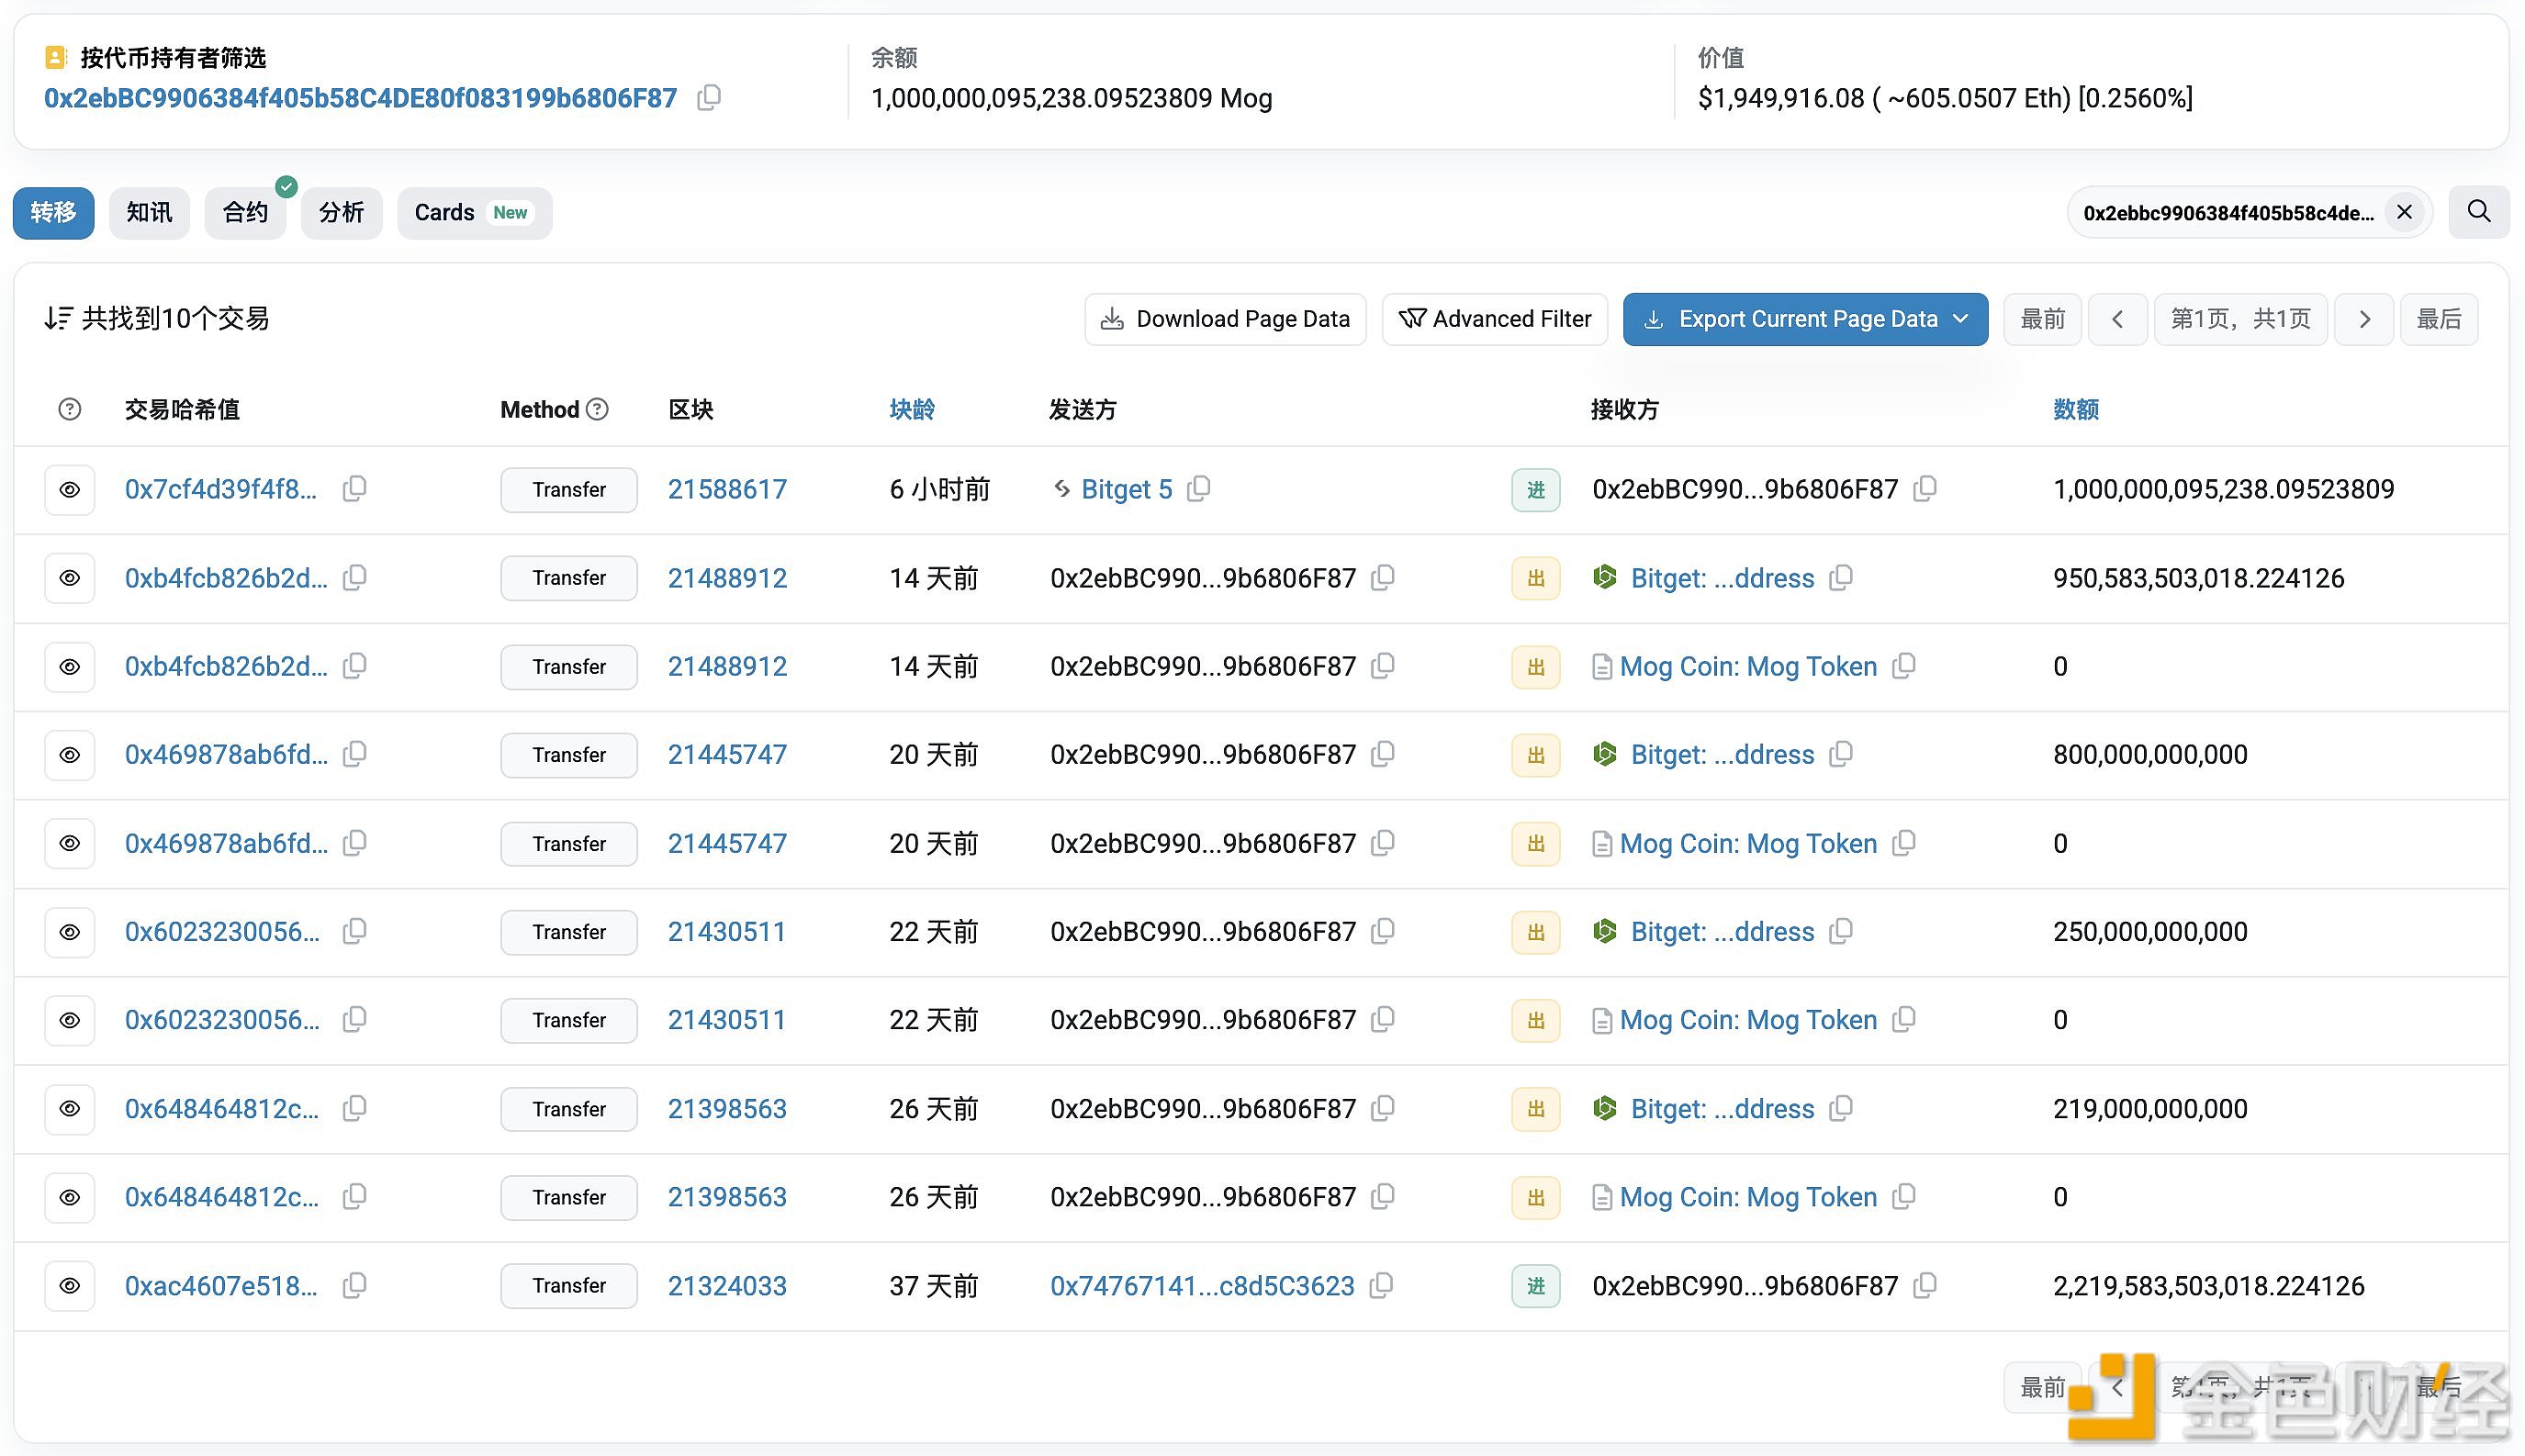This screenshot has width=2525, height=1456.
Task: Open the Bitget: ...ddress link in block 21398563 row
Action: pos(1722,1108)
